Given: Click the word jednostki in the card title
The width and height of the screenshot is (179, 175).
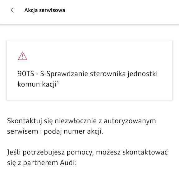Looking at the screenshot, I should (143, 74).
